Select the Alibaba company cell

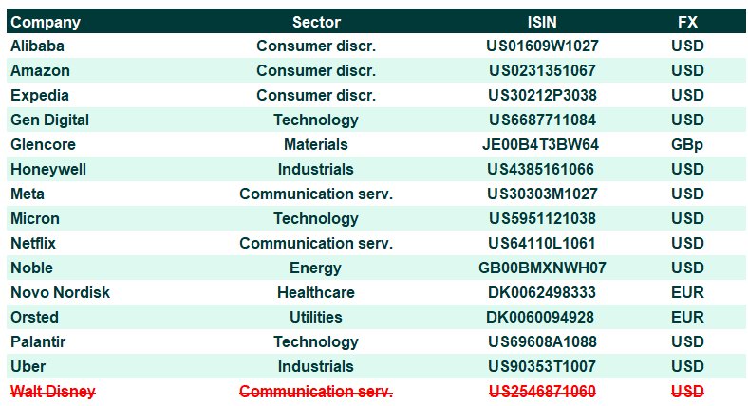(x=37, y=46)
